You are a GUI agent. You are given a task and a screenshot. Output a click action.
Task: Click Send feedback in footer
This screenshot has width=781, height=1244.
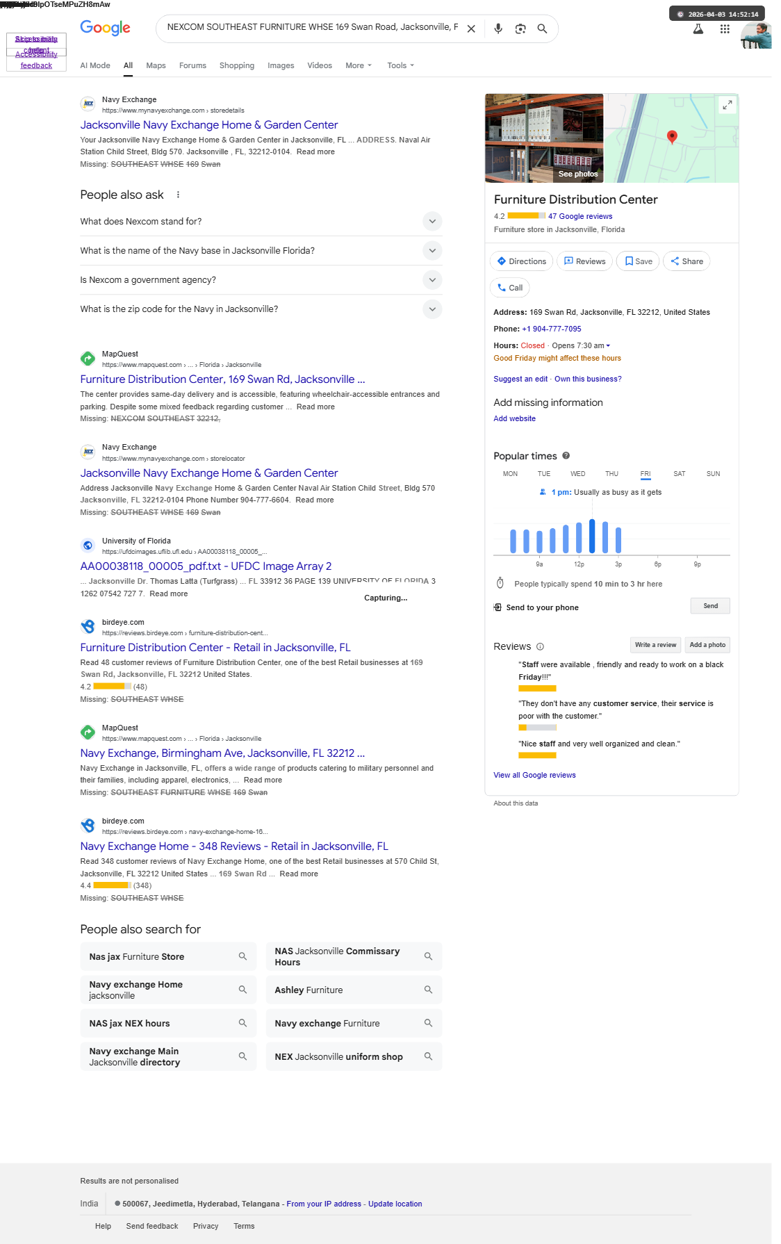152,1226
